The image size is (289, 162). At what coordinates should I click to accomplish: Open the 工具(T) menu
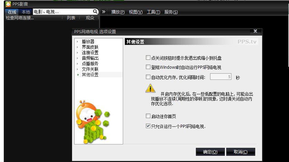pos(153,12)
